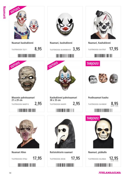Select the Naamari, pääkallo skull mask photo

[x=103, y=133]
